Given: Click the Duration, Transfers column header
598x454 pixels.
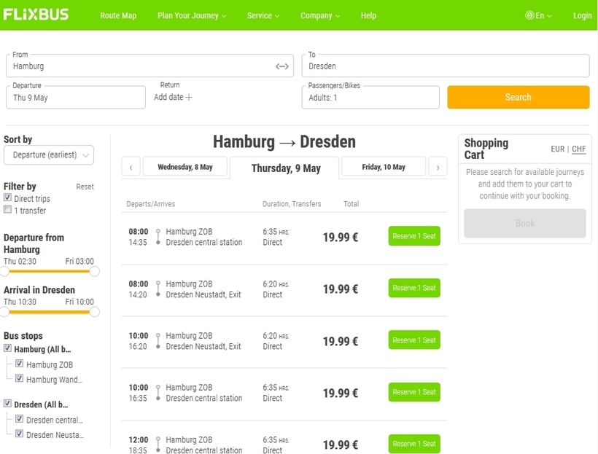Looking at the screenshot, I should [292, 204].
